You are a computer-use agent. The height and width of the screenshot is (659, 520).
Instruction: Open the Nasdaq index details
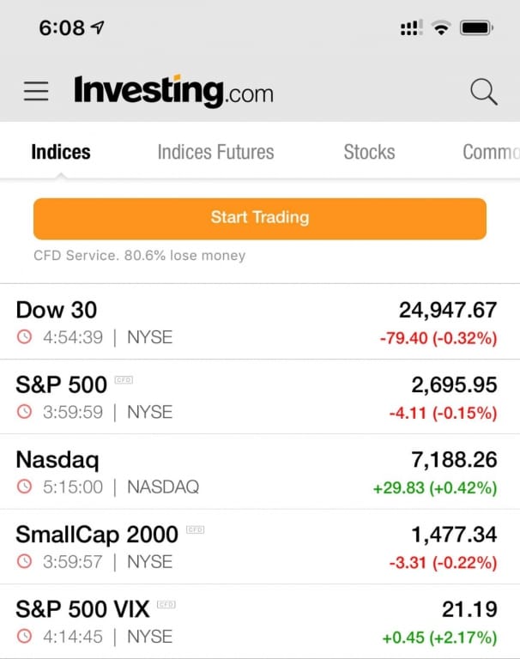pyautogui.click(x=260, y=472)
